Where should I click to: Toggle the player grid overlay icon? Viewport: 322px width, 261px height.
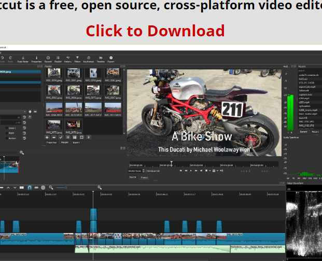pos(214,171)
